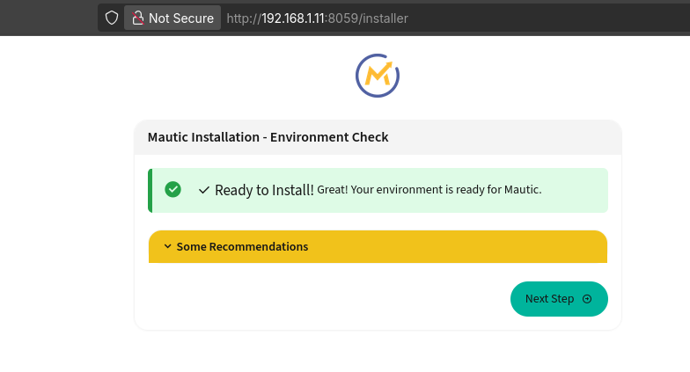Toggle the yellow recommendations bar on its right side
The height and width of the screenshot is (372, 690).
click(x=528, y=246)
